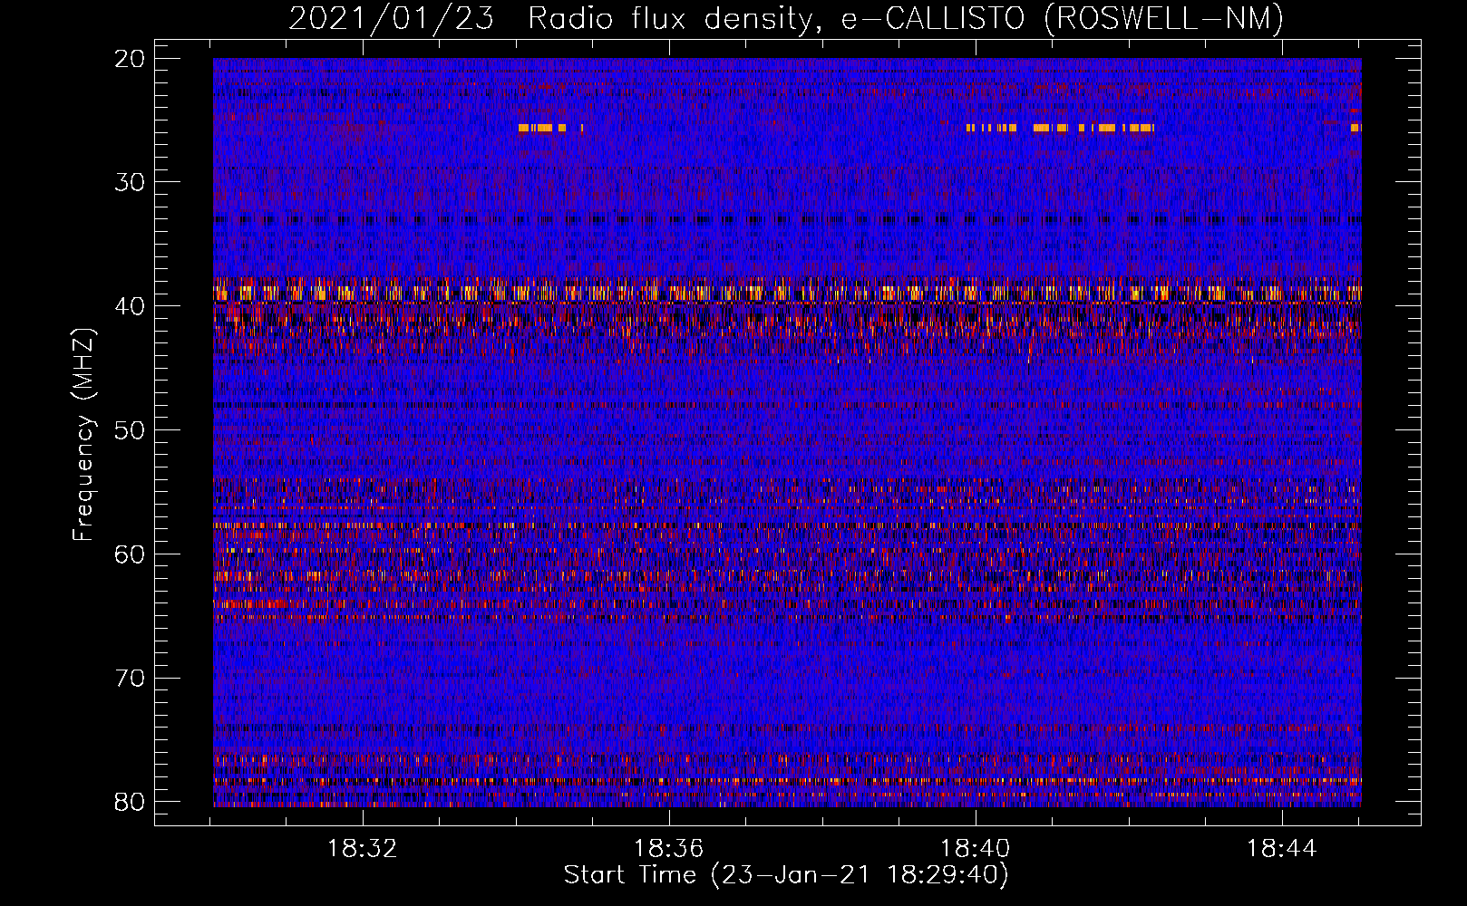The image size is (1467, 906).
Task: Click the 'Frequency (MHZ)' axis label
Action: [83, 435]
